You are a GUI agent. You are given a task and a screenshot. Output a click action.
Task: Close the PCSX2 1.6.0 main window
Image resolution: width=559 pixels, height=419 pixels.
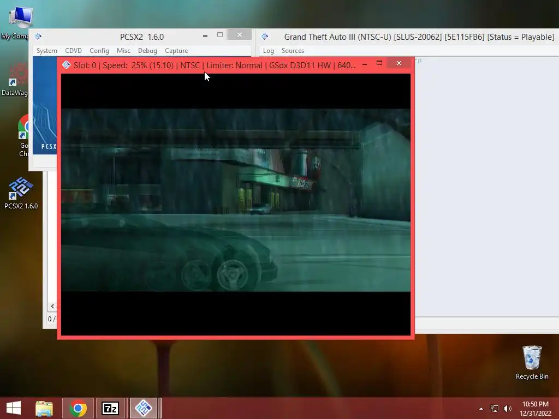240,34
